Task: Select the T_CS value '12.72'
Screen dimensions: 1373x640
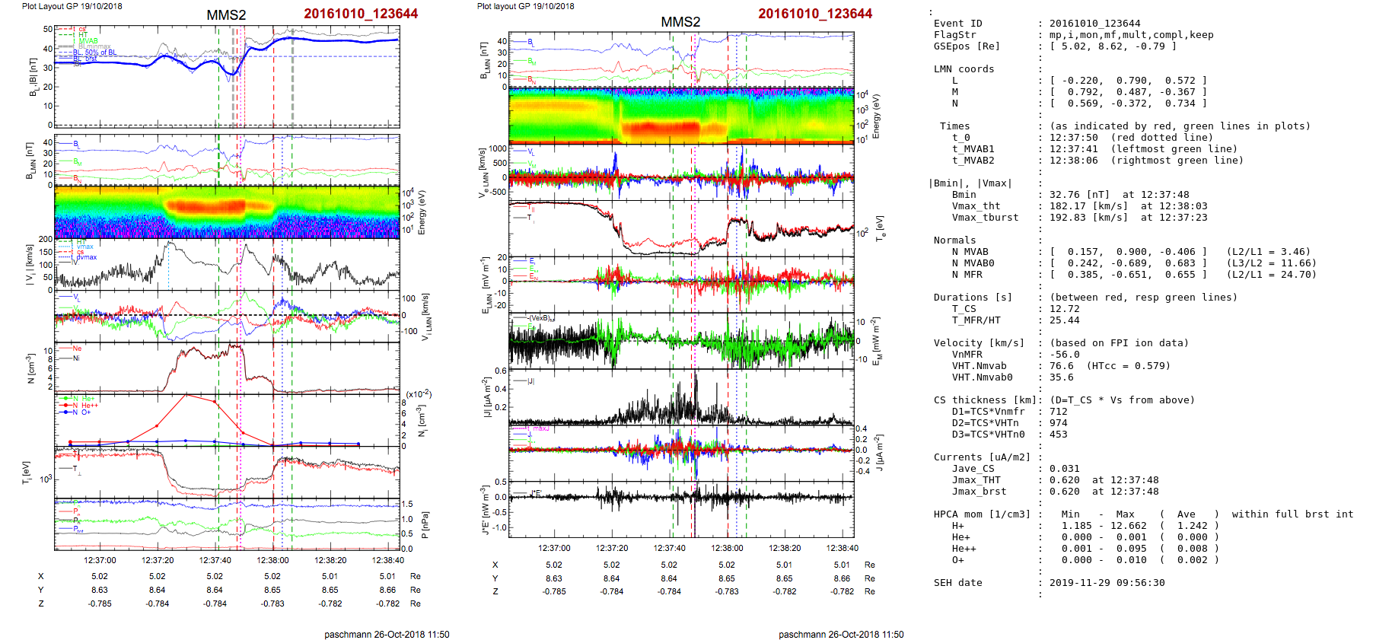Action: pos(1065,309)
